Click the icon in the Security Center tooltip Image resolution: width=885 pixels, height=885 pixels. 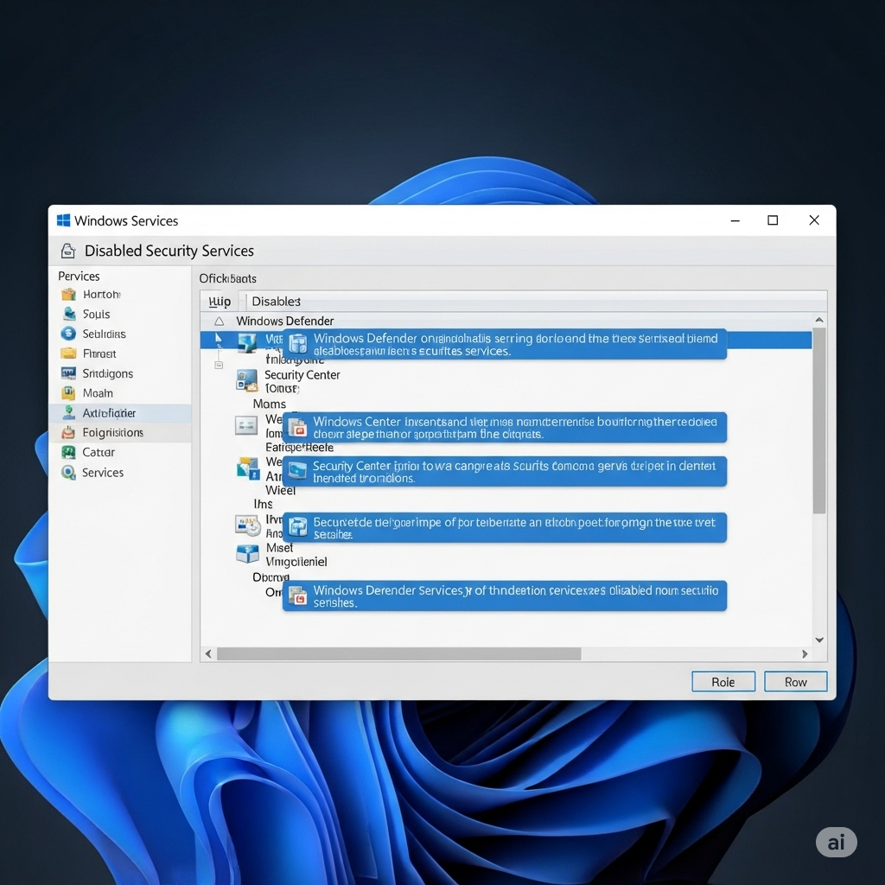click(x=297, y=469)
